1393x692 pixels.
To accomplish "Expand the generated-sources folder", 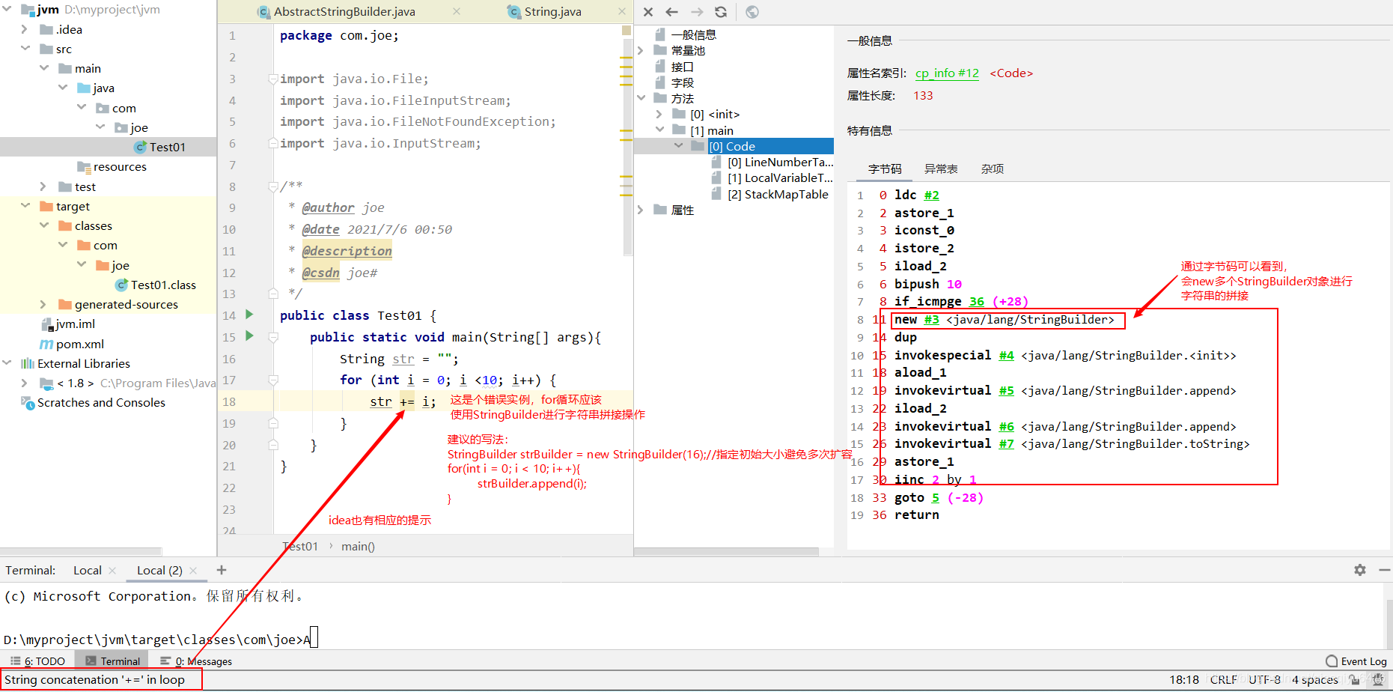I will pos(43,304).
